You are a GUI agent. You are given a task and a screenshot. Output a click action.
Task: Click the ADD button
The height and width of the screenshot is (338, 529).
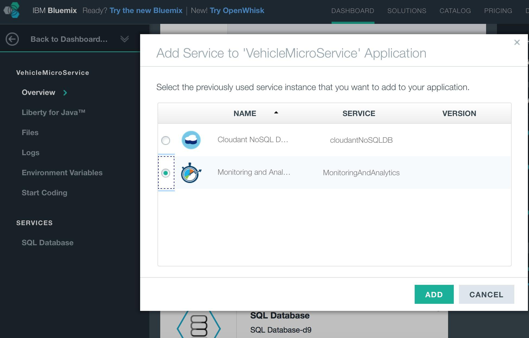click(x=434, y=294)
